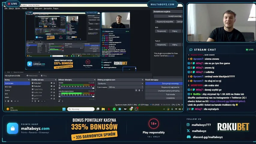Open the Plik menu
The height and width of the screenshot is (144, 256).
point(6,8)
